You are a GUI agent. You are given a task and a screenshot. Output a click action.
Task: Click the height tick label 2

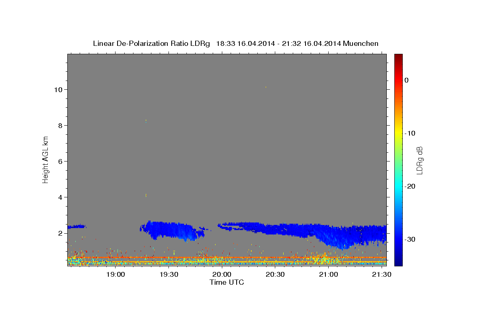59,233
